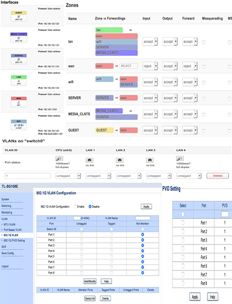This screenshot has height=304, width=232.
Task: Tick the Select checkbox for Port 1 PVID
Action: pyautogui.click(x=183, y=223)
